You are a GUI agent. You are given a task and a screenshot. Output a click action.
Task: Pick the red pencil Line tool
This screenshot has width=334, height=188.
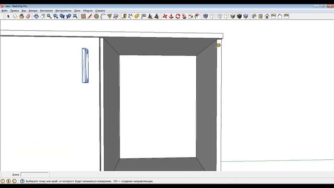[90, 16]
